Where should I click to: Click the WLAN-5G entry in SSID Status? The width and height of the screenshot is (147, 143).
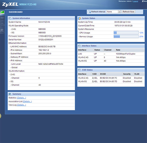[82, 81]
